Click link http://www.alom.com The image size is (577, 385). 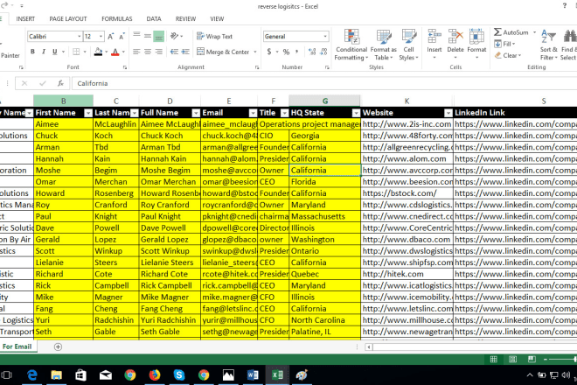404,158
